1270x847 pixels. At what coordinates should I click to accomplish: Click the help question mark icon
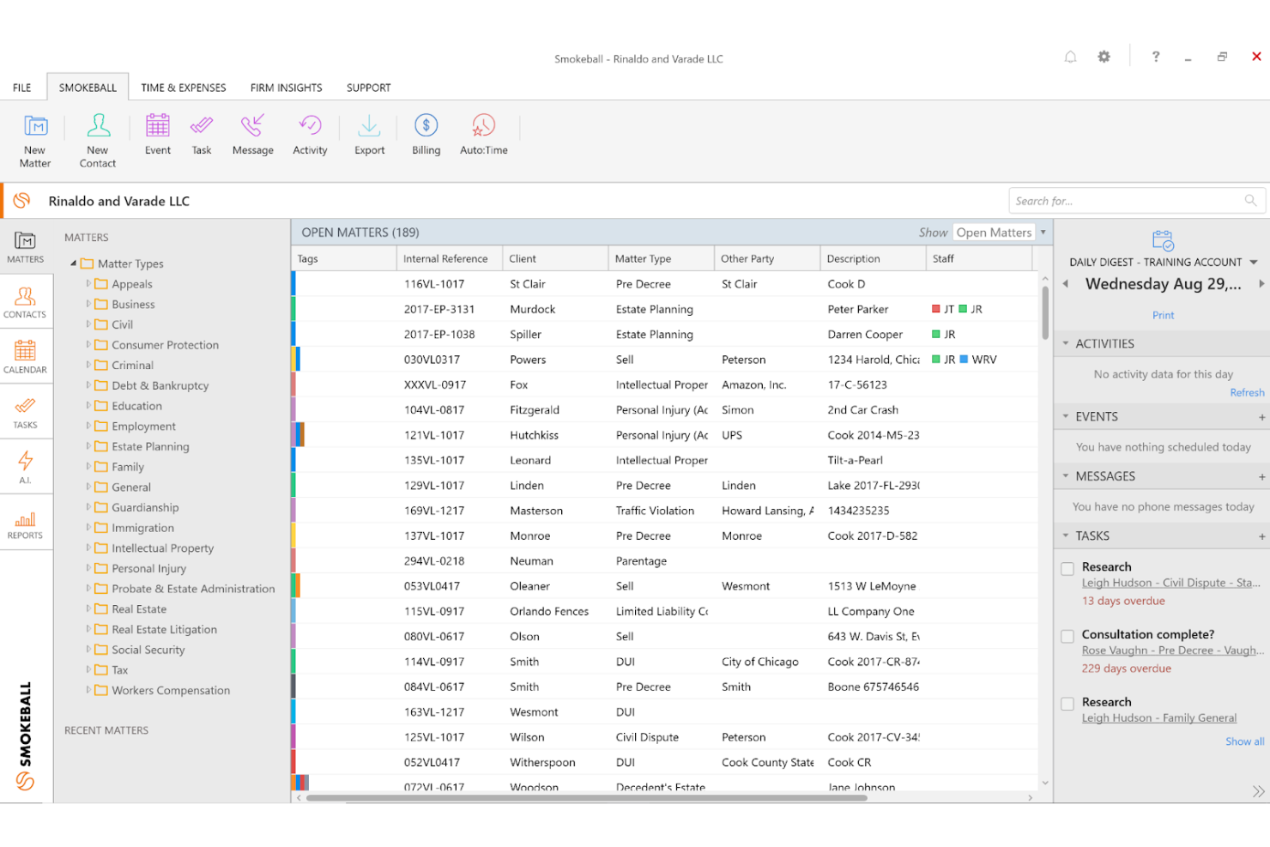[1156, 57]
